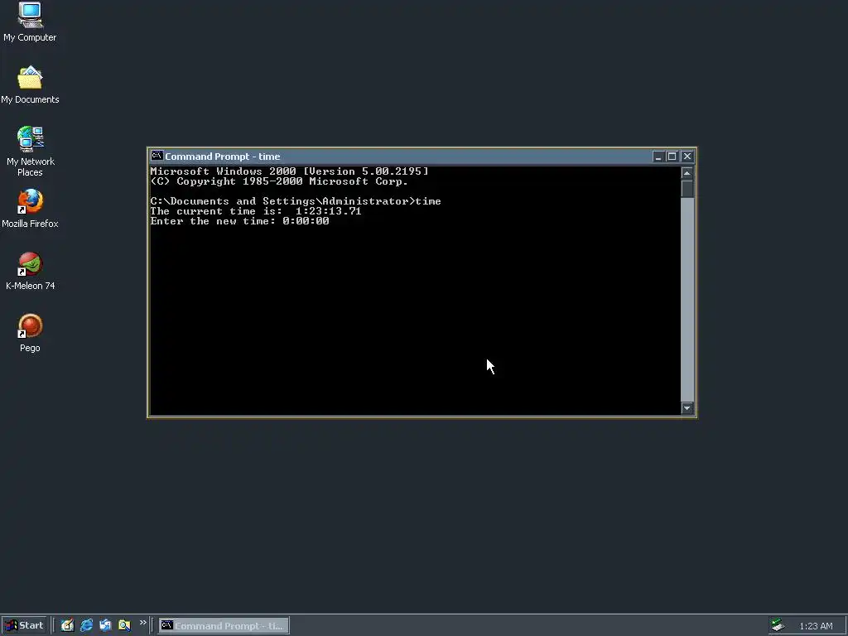Open Command Prompt window system menu icon
Screen dimensions: 848x636
coord(157,156)
